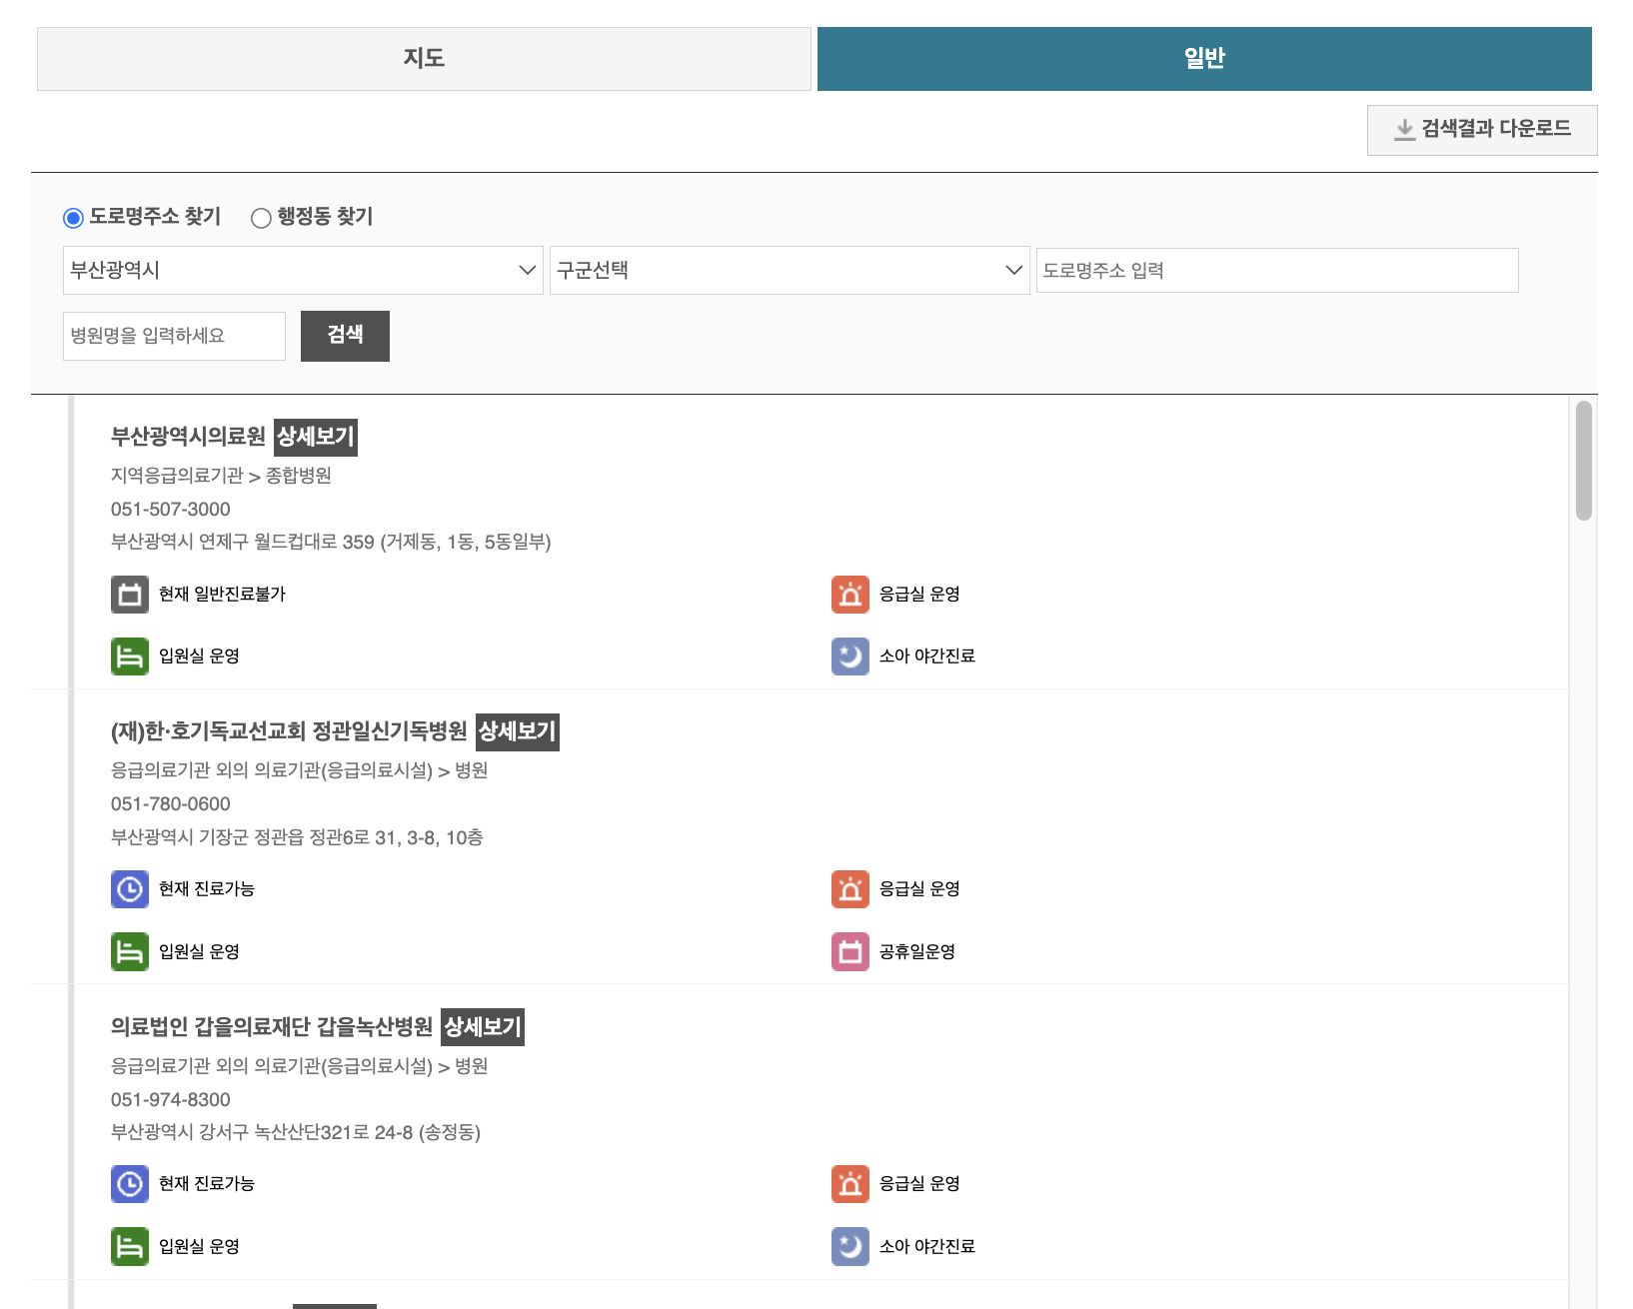Click the name 의료법인 갑을의료재단 갑을녹산병원
The height and width of the screenshot is (1309, 1633).
point(272,1027)
